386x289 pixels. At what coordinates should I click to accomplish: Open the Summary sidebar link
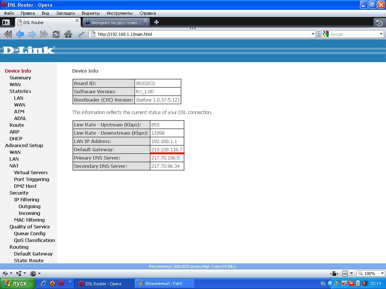(20, 78)
